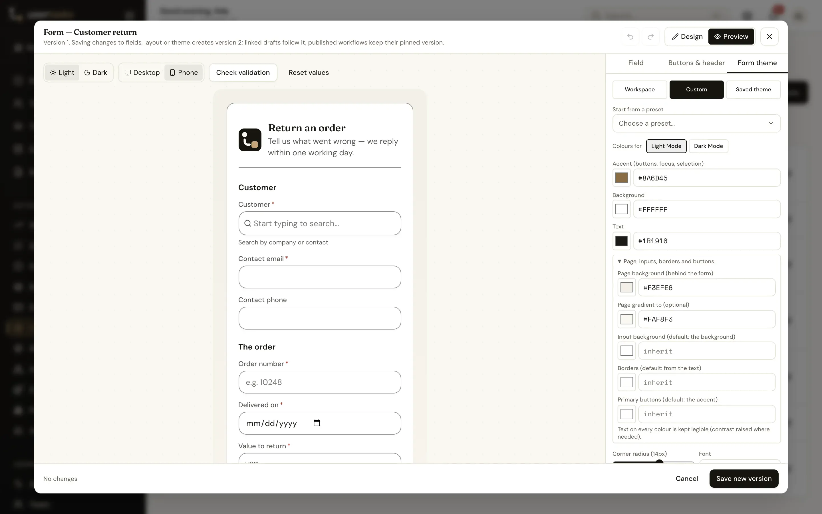Image resolution: width=822 pixels, height=514 pixels.
Task: Switch preview to Dark mode
Action: pyautogui.click(x=95, y=73)
